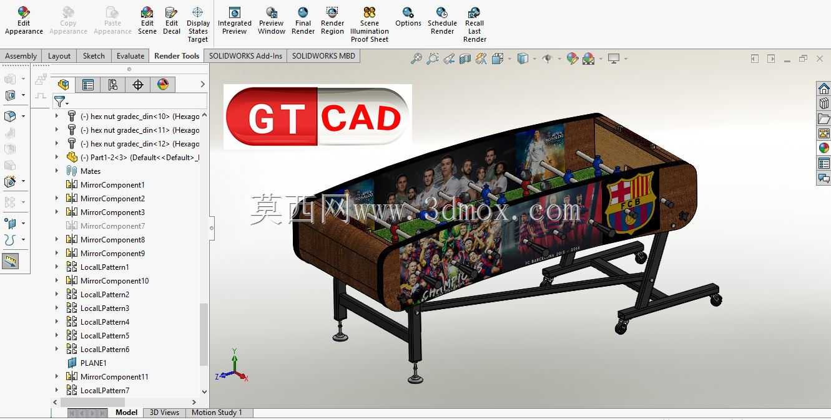
Task: Select Model bottom tab
Action: click(x=126, y=413)
